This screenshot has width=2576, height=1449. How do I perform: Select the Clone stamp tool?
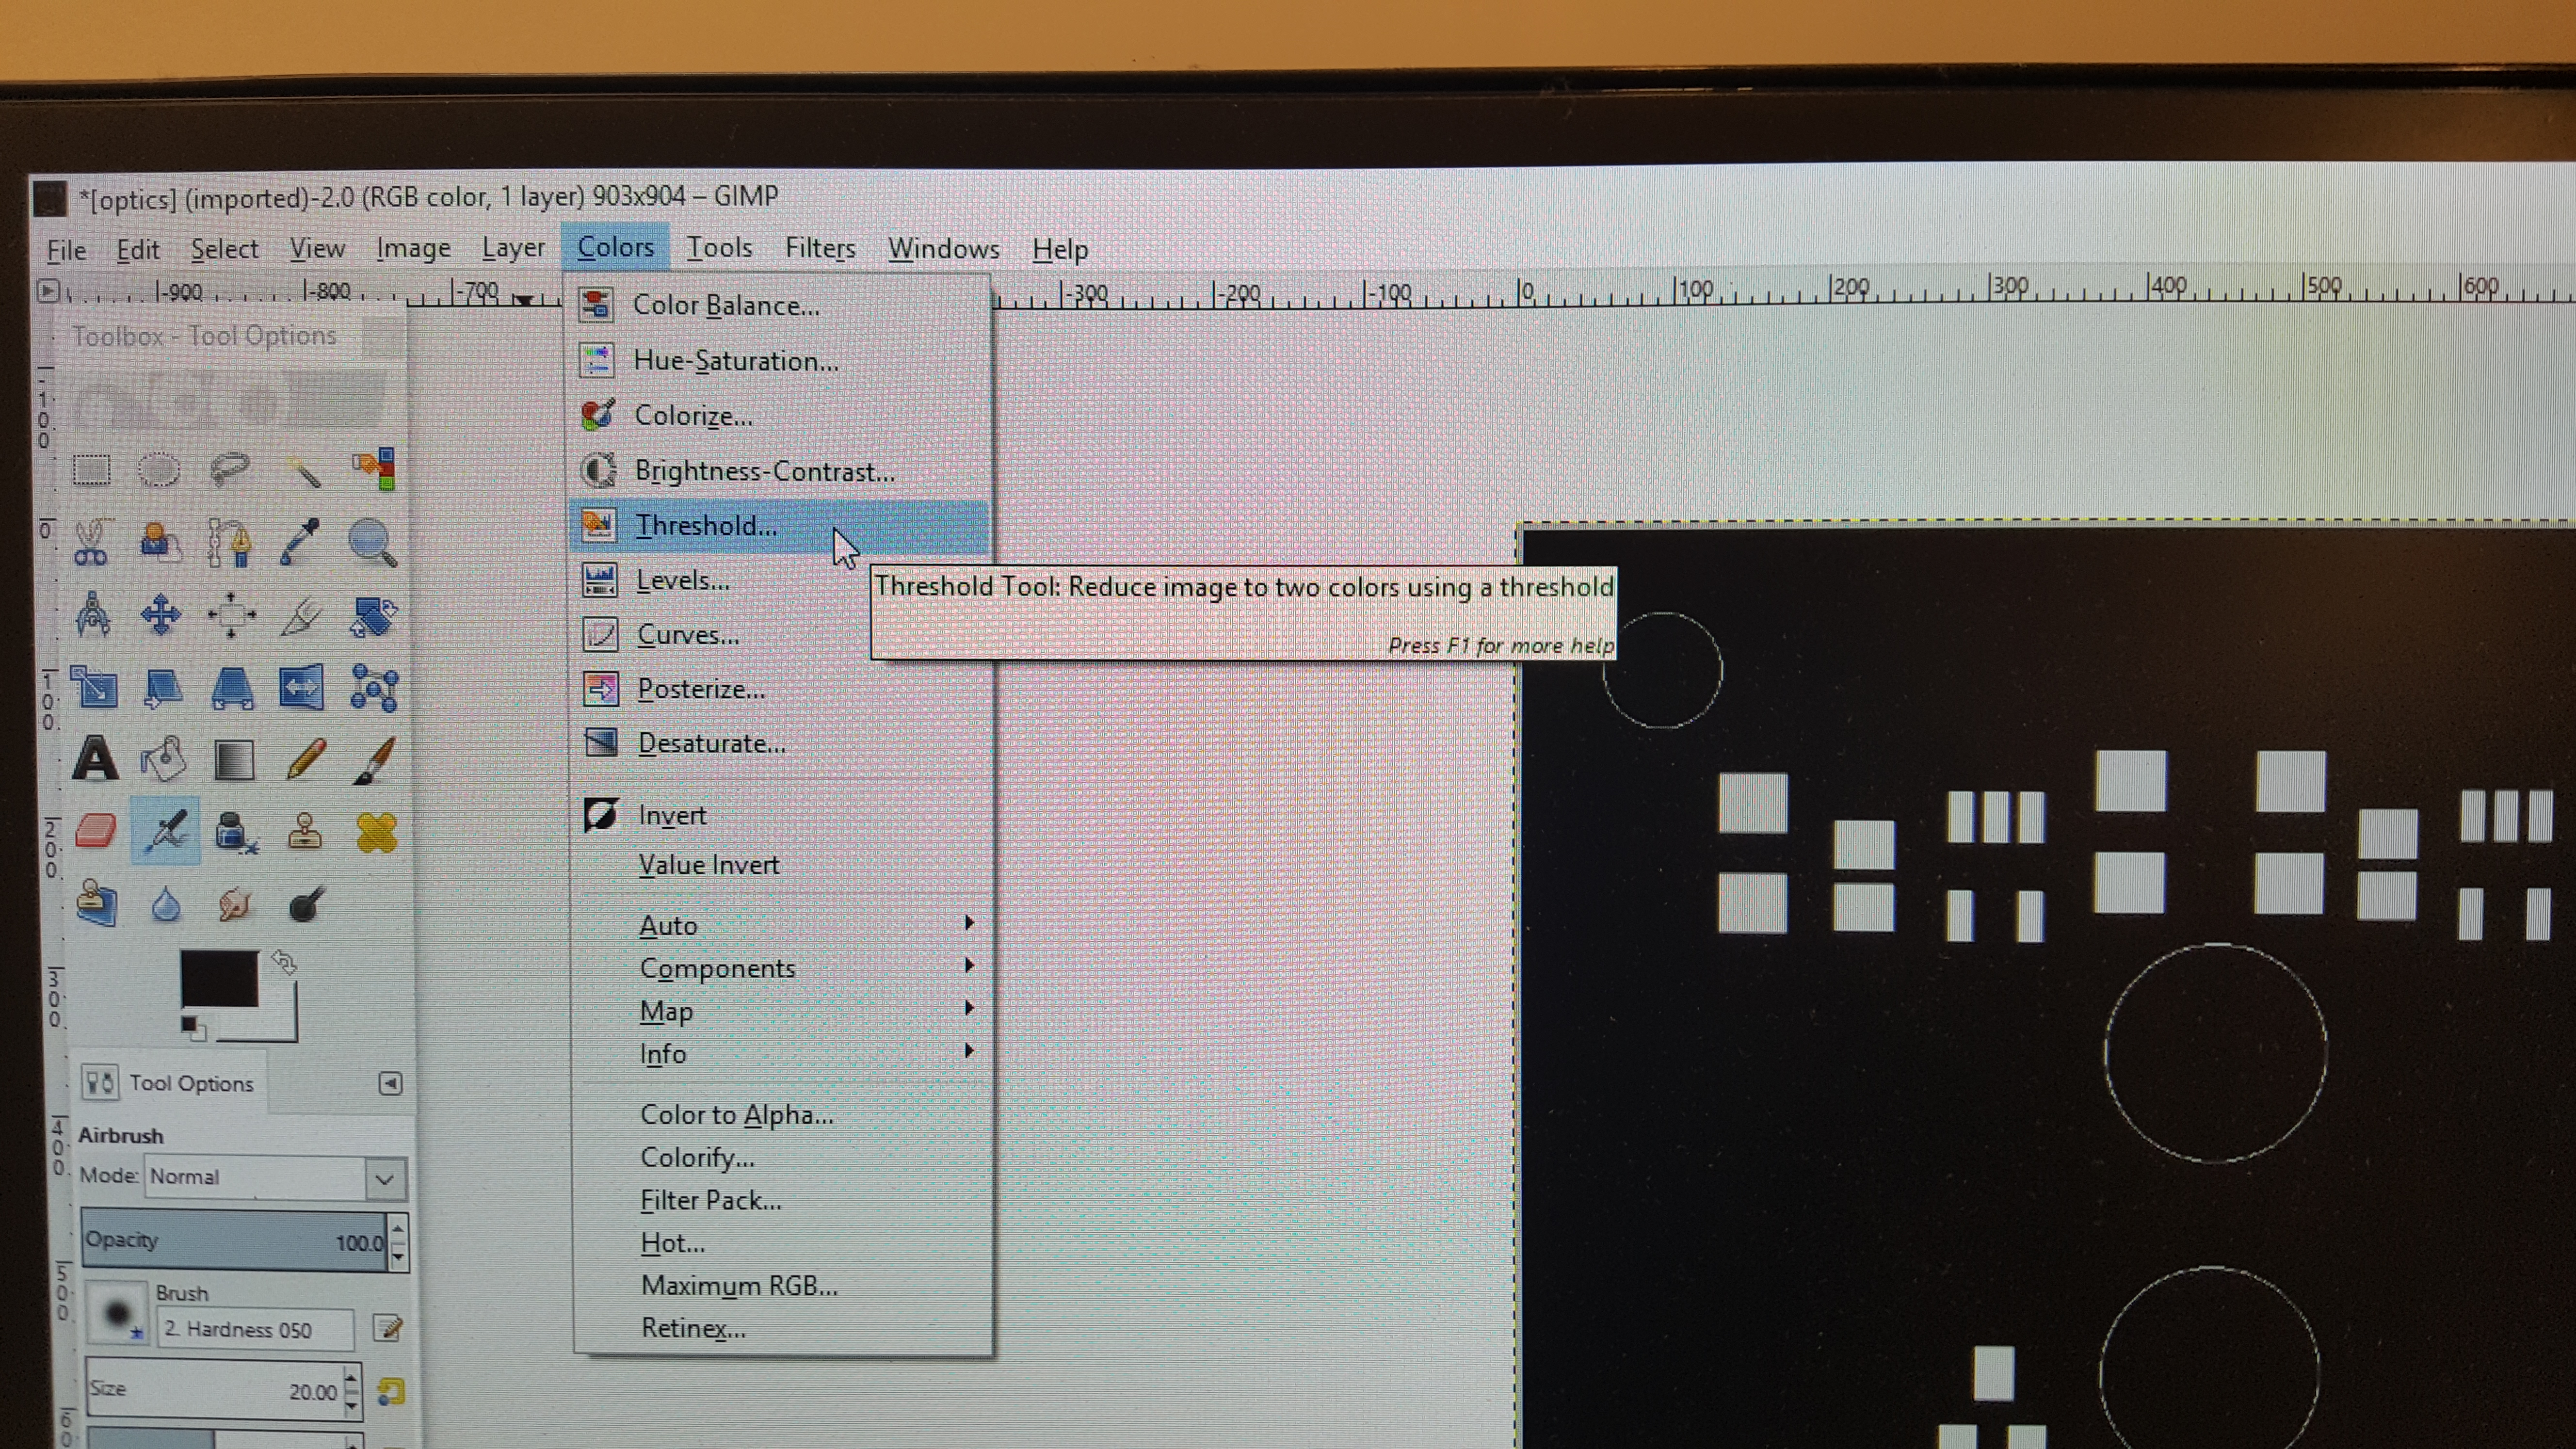tap(305, 831)
